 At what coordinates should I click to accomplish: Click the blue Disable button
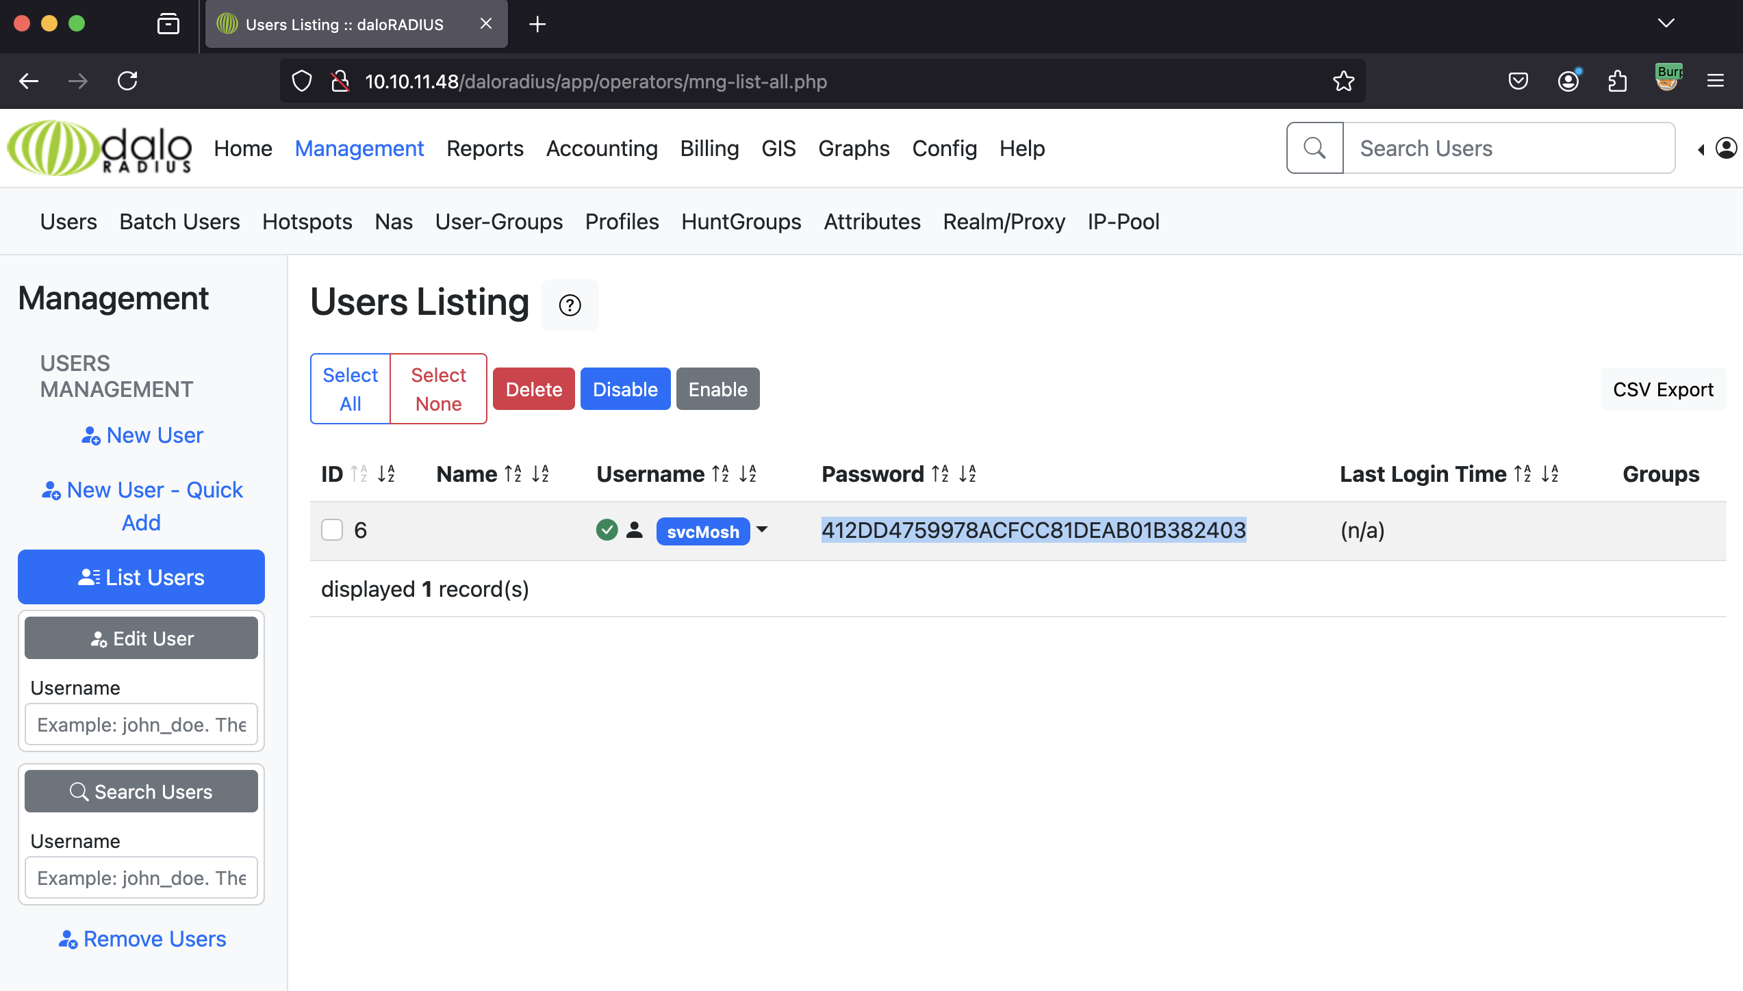tap(625, 389)
